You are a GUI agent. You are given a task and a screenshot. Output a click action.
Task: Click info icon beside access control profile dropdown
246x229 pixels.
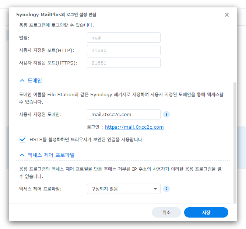click(166, 189)
